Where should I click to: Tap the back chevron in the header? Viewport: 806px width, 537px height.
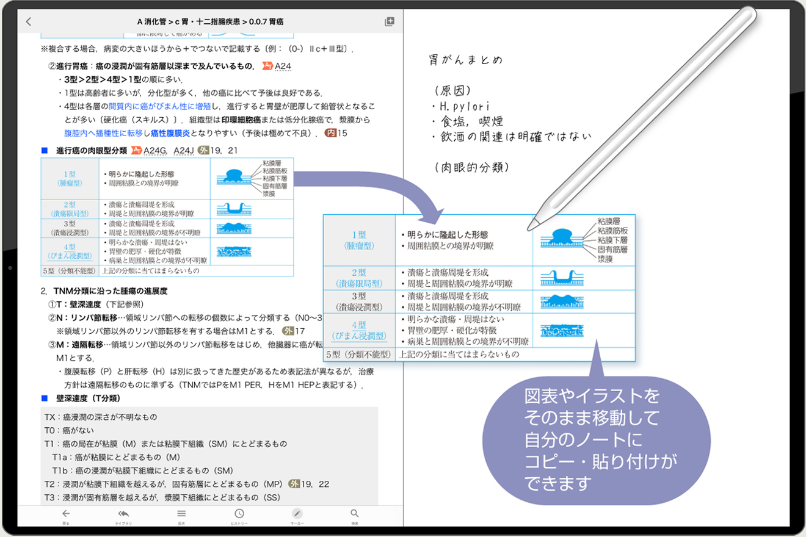(x=29, y=21)
